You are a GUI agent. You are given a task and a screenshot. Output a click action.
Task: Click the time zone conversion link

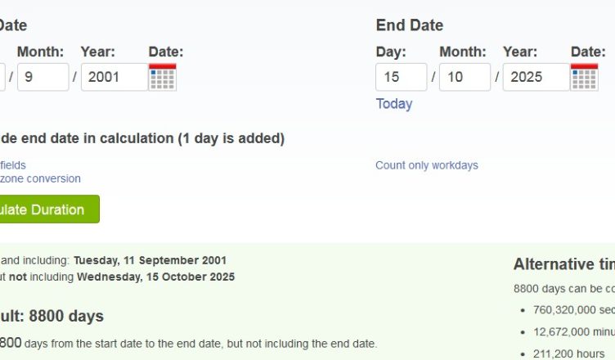coord(40,178)
